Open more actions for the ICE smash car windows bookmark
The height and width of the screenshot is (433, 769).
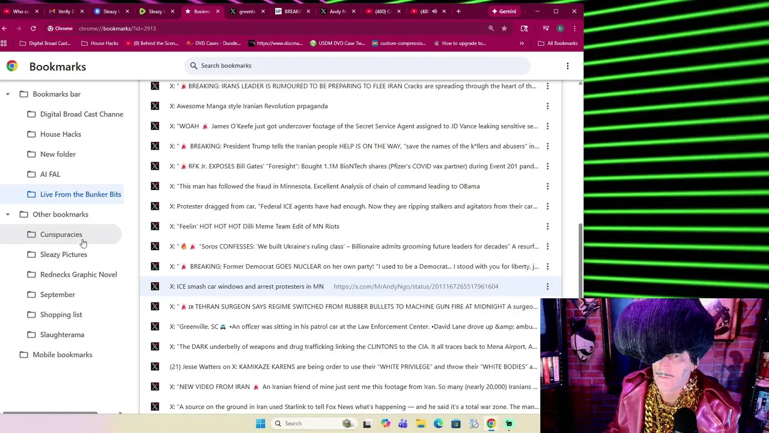click(x=547, y=286)
